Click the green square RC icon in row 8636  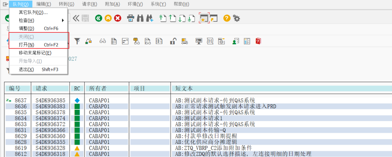point(77,106)
